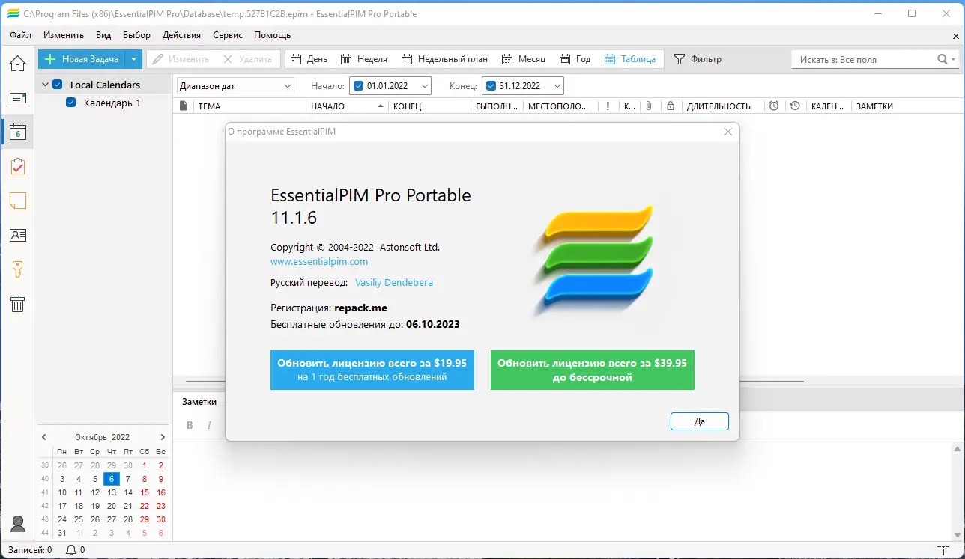965x559 pixels.
Task: Sort by the paperclip attachment column
Action: 648,106
